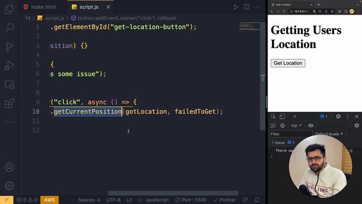Screen dimensions: 362x204
Task: Reload the browser page
Action: point(284,11)
